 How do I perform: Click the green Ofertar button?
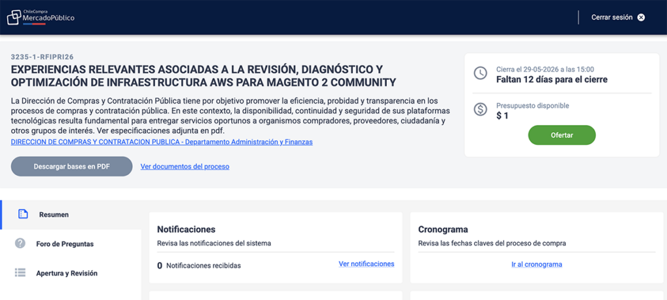[x=562, y=135]
